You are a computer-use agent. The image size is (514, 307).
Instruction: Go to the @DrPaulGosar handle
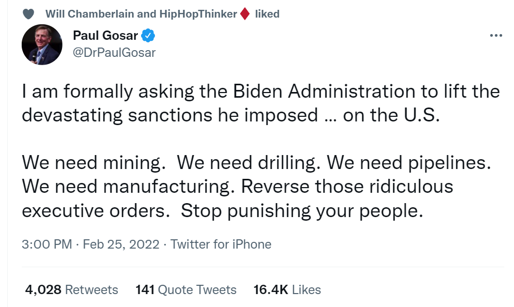click(x=115, y=52)
